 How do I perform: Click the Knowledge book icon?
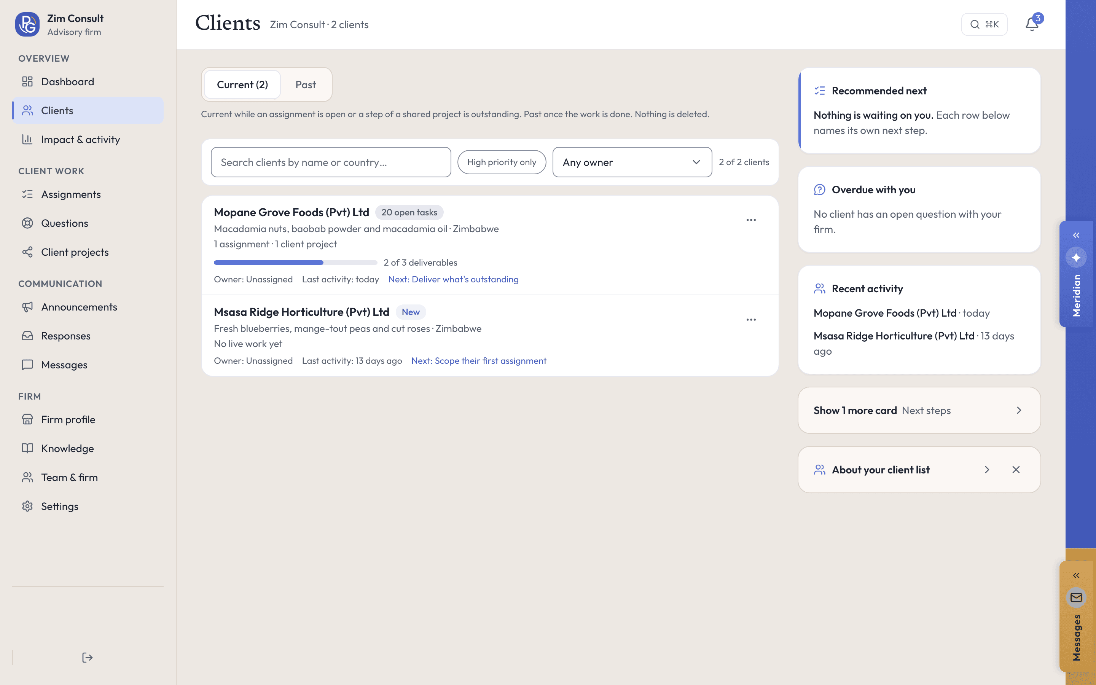[x=27, y=449]
